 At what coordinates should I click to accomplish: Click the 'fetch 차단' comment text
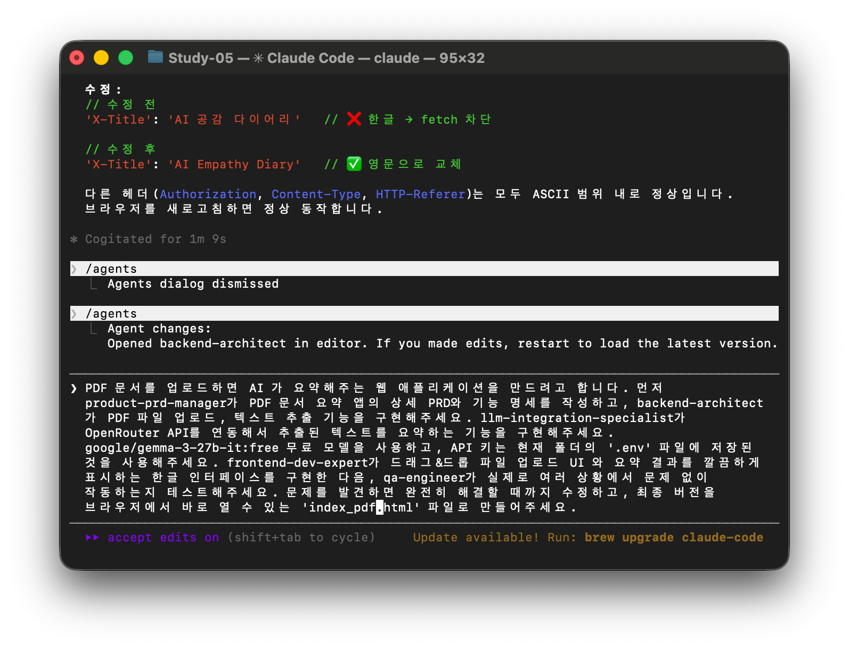(456, 119)
